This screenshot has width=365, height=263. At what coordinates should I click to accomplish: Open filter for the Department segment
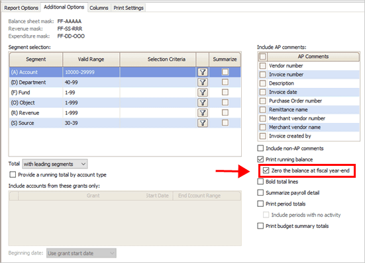pyautogui.click(x=203, y=82)
